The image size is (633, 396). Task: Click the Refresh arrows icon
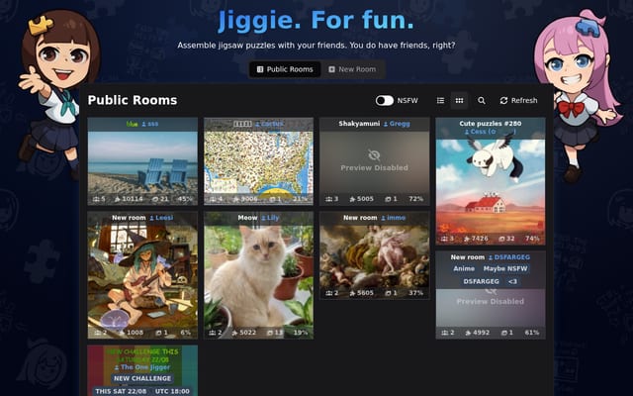pyautogui.click(x=503, y=101)
